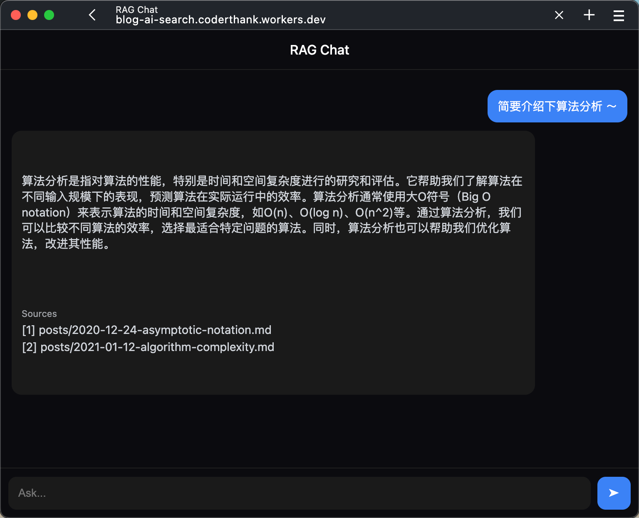
Task: Close the current tab with X icon
Action: click(x=559, y=15)
